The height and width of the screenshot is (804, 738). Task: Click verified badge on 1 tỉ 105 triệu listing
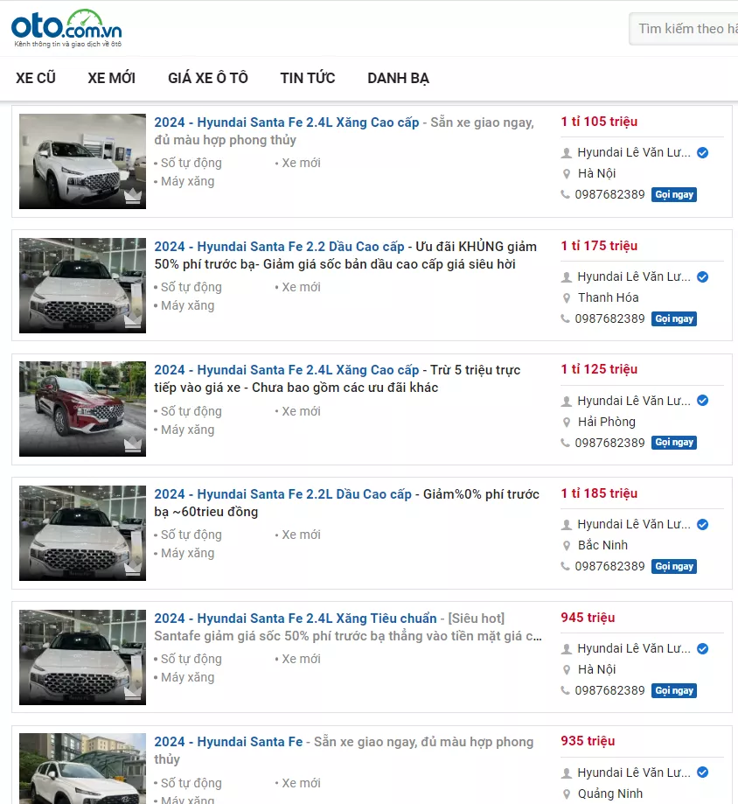tap(703, 152)
